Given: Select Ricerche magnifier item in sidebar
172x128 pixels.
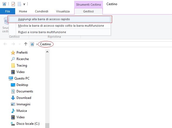Looking at the screenshot, I should pos(22,59).
